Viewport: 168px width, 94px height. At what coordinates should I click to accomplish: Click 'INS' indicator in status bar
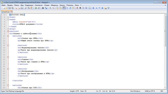(x=162, y=91)
